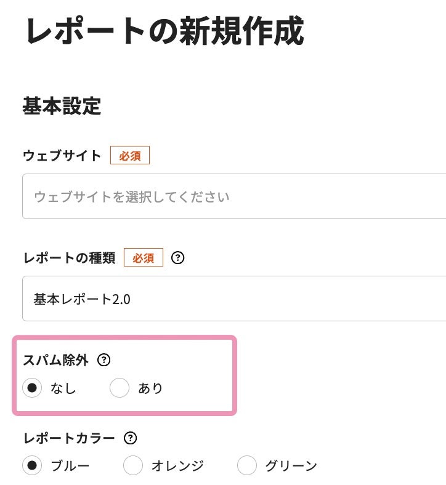Select the あり spam exclusion radio circle
This screenshot has width=446, height=485.
point(120,388)
